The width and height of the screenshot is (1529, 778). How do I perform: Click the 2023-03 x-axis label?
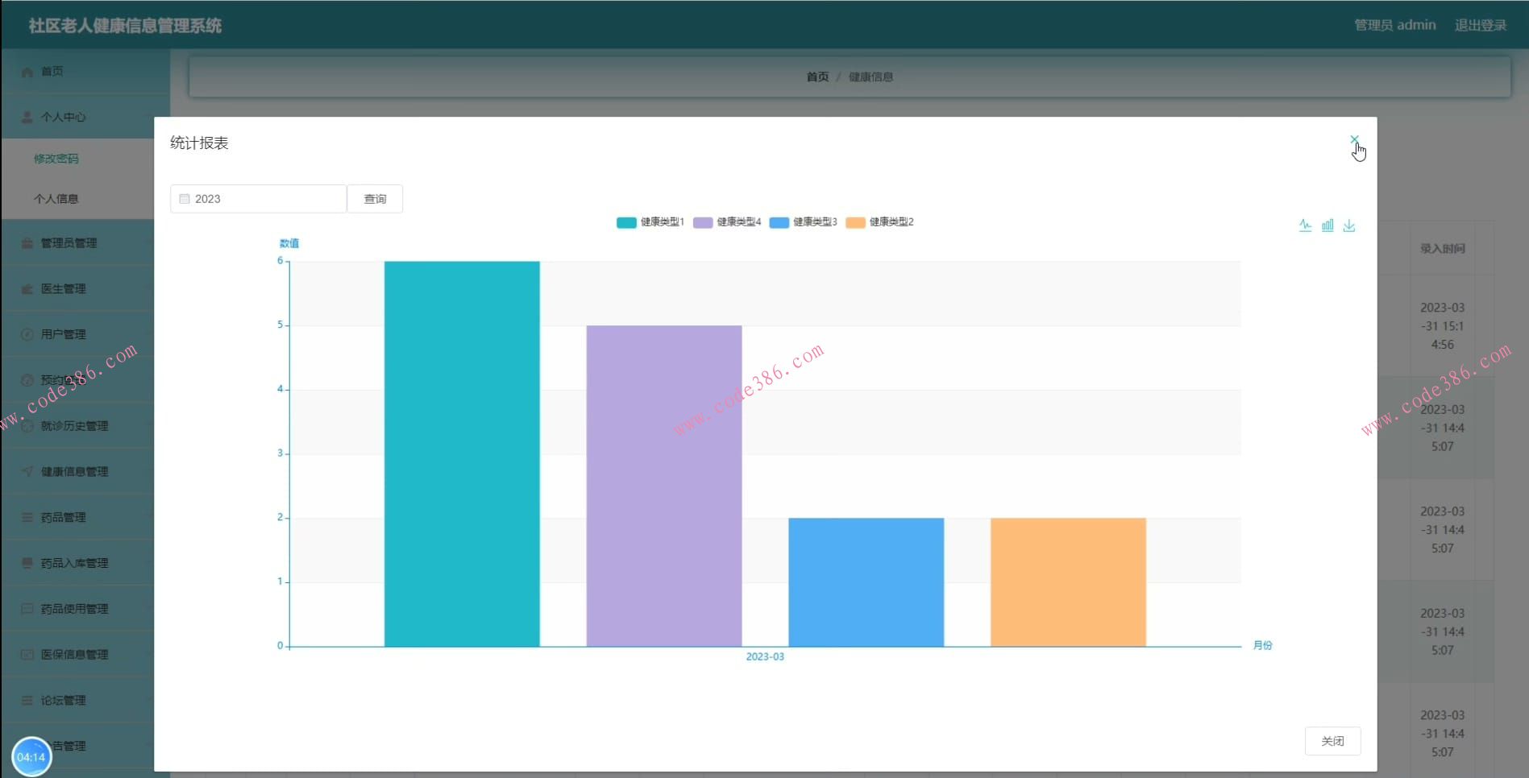[765, 657]
